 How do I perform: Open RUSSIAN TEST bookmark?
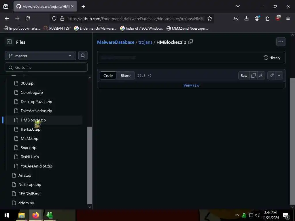coord(57,28)
